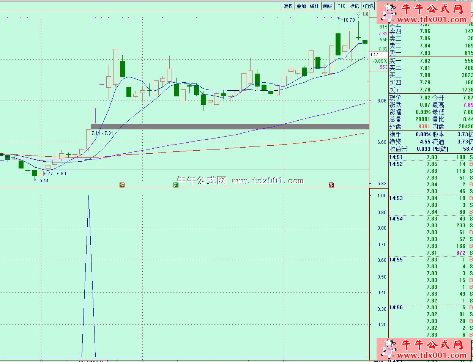Screen dimensions: 473x362
Task: Select the 买三 7.80 bid row
Action: [x=431, y=75]
